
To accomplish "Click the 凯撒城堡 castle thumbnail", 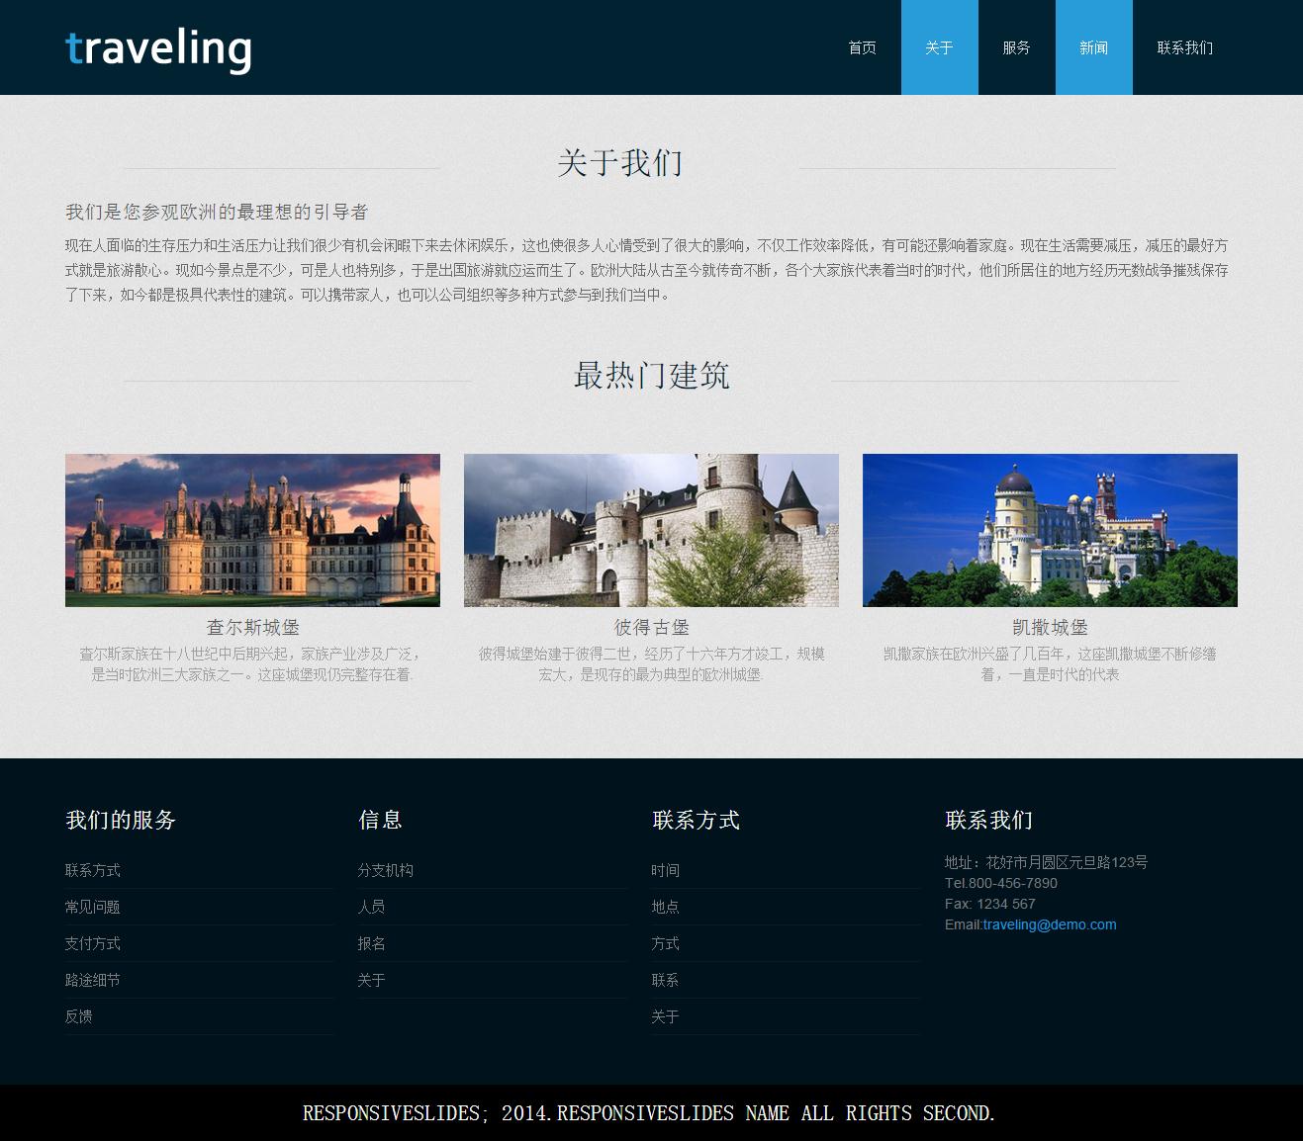I will pos(1050,530).
